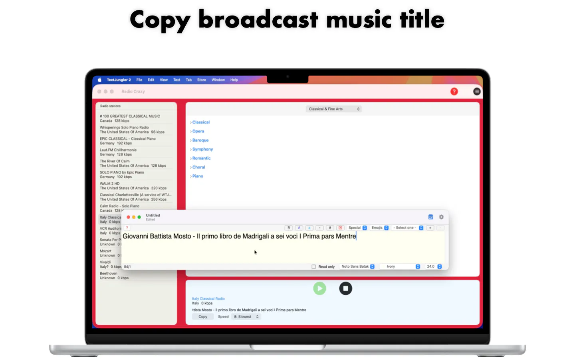Open the Edit menu

point(151,80)
